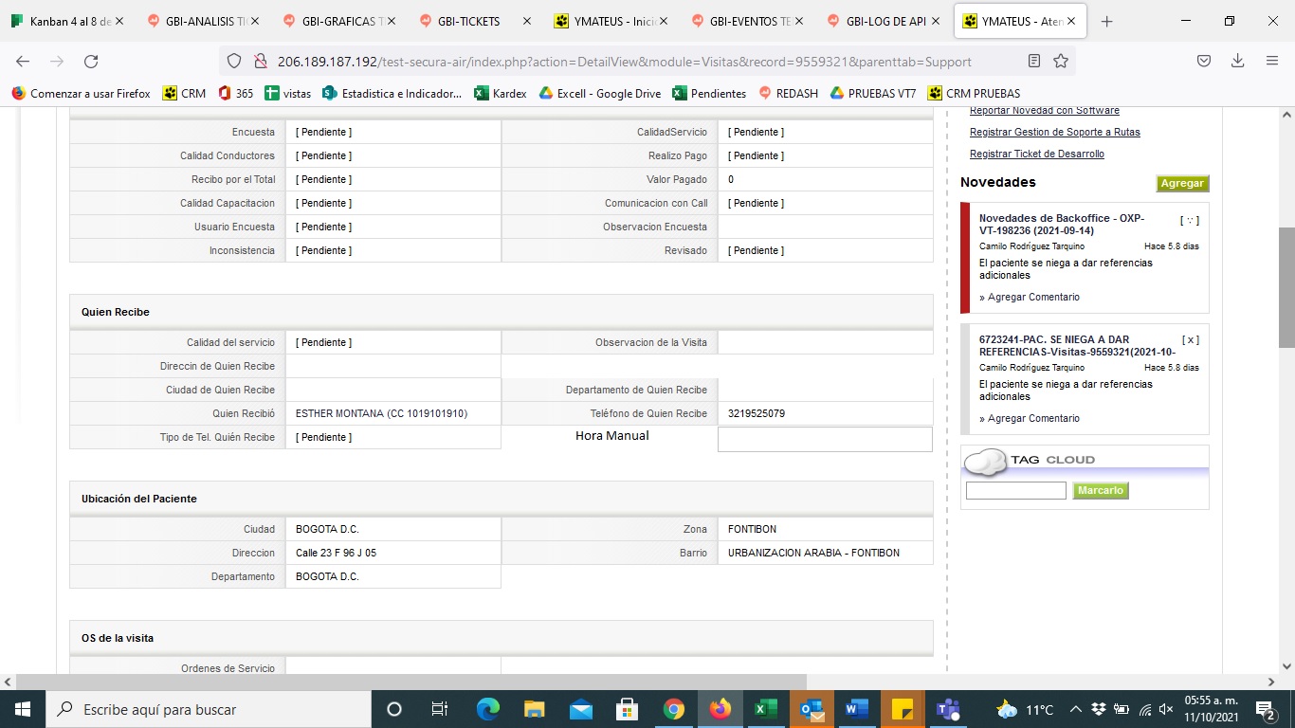Open Outlook from taskbar
Screen dimensions: 1295x728
[x=812, y=709]
